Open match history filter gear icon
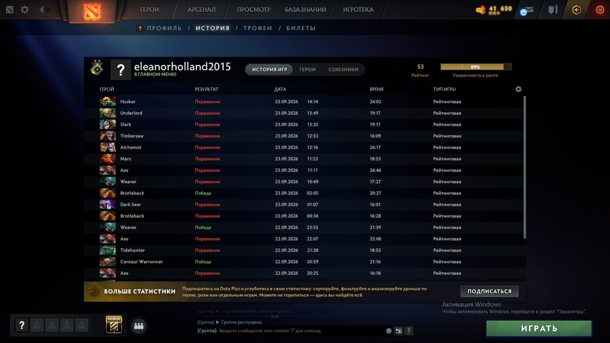The image size is (610, 343). (518, 89)
